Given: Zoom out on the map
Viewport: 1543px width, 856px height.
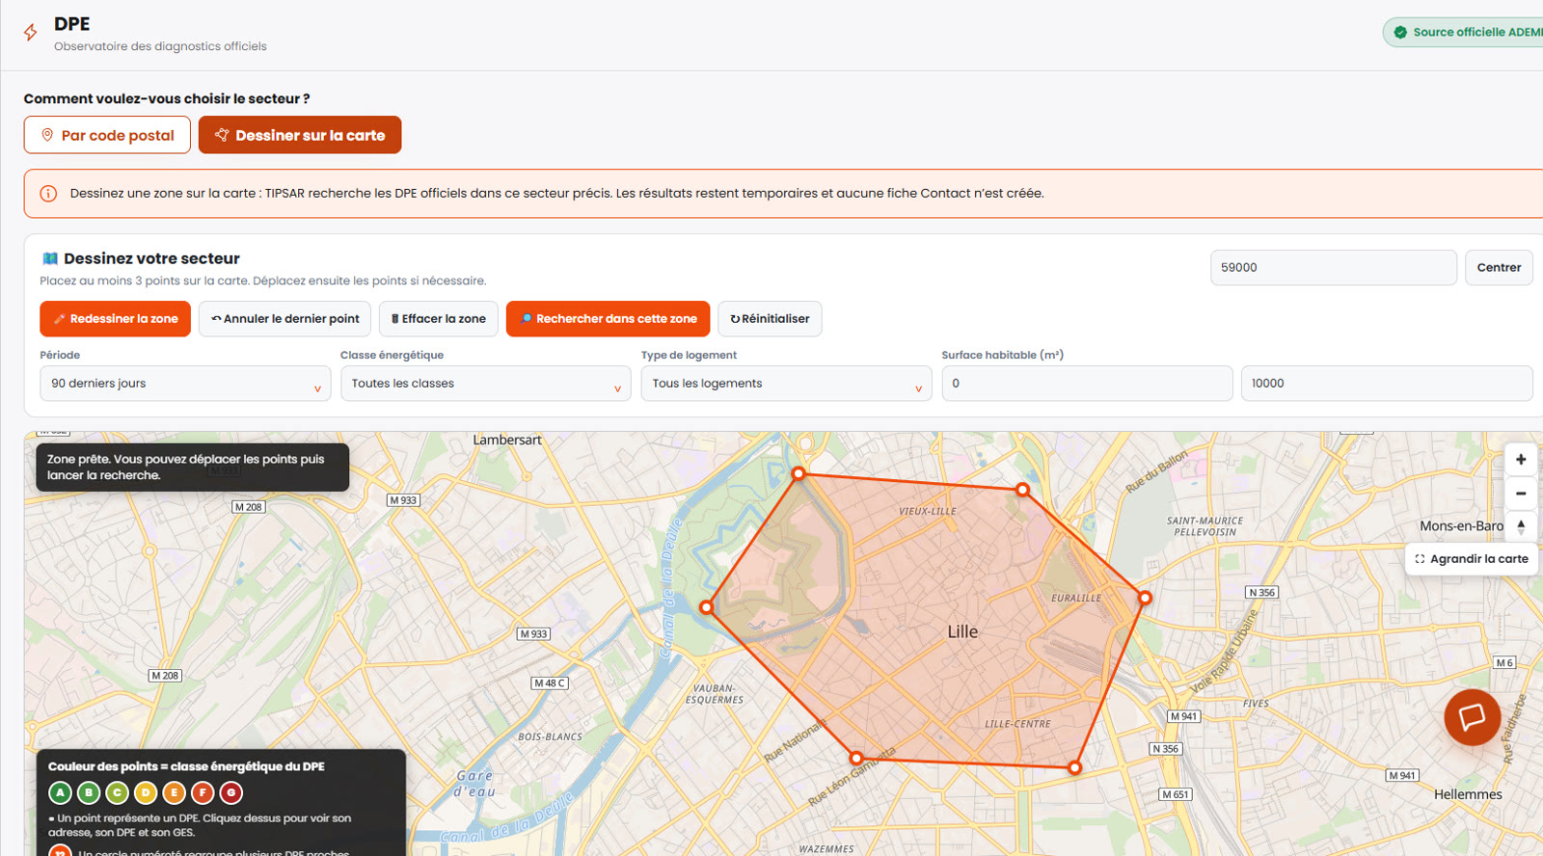Looking at the screenshot, I should [x=1521, y=494].
